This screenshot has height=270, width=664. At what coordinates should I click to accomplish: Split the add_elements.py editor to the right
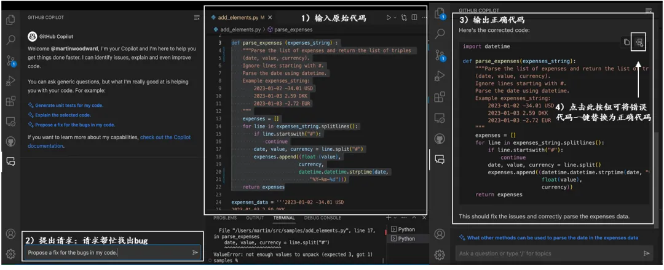coord(414,18)
